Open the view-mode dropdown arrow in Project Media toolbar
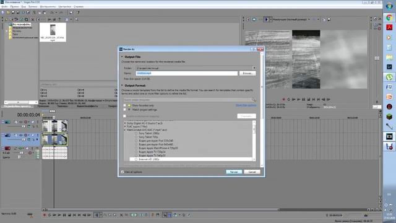This screenshot has width=396, height=223. (71, 19)
